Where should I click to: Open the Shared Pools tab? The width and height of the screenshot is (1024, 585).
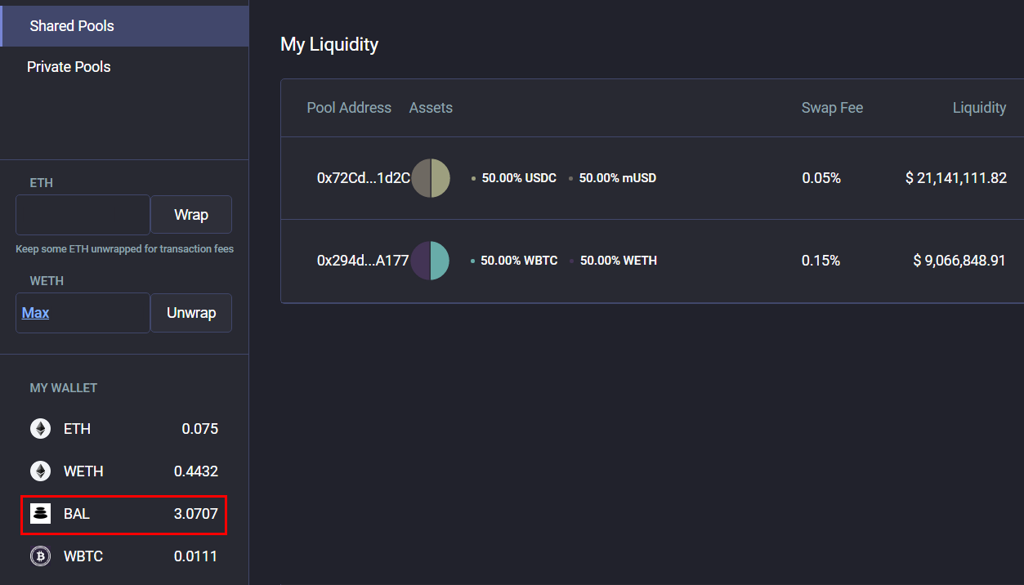tap(124, 26)
